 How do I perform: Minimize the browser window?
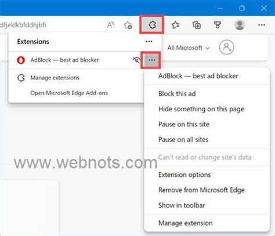click(220, 8)
